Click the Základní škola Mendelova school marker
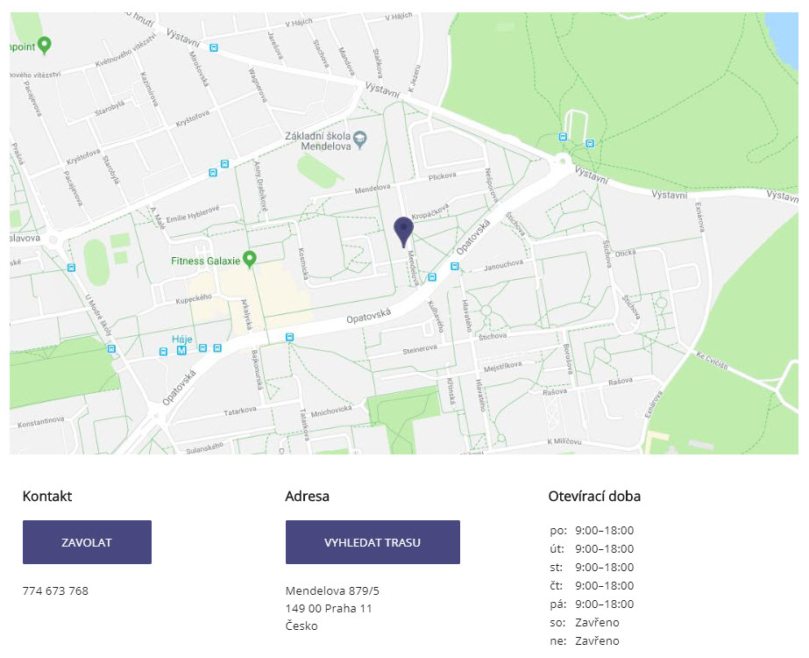 359,139
